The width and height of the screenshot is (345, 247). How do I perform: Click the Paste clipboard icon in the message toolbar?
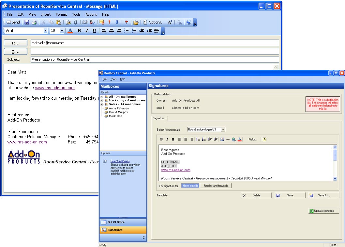point(58,22)
